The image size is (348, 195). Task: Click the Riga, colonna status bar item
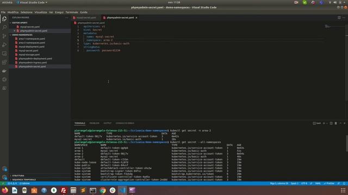[279, 184]
